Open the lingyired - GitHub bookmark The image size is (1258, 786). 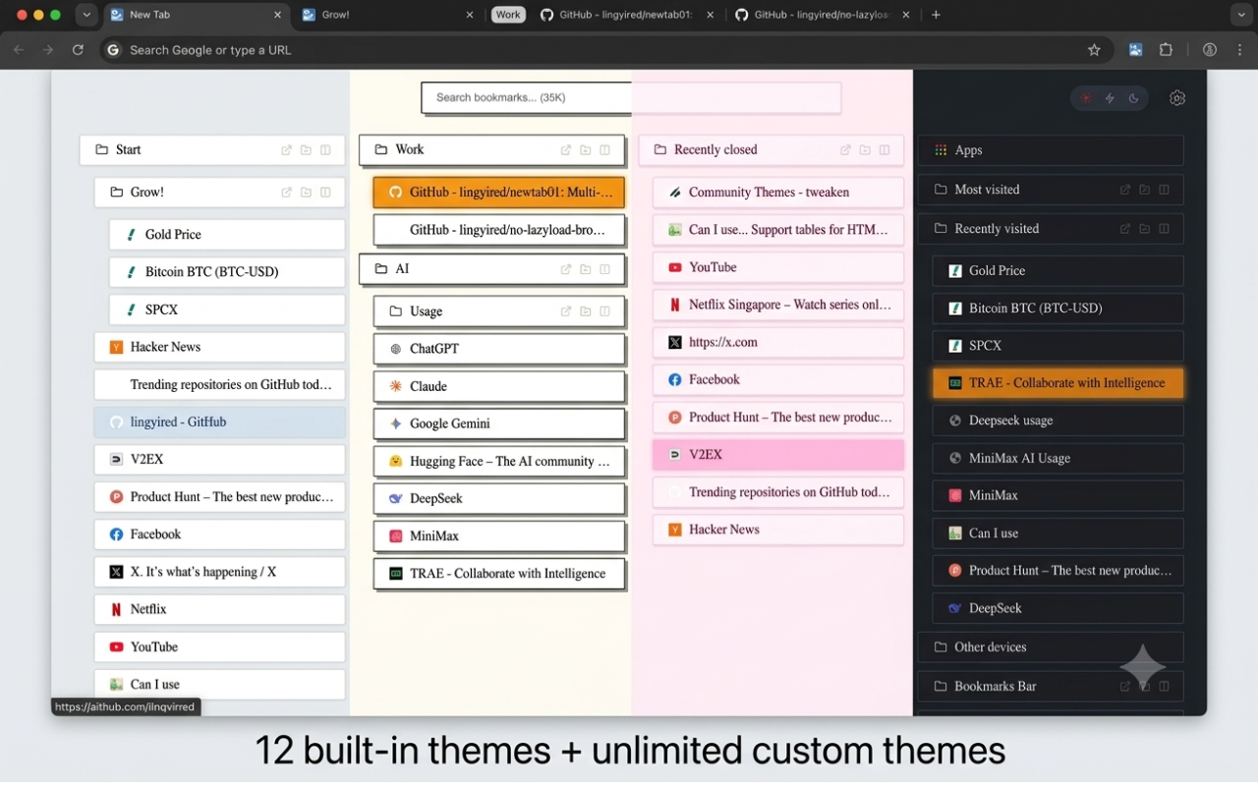point(220,422)
